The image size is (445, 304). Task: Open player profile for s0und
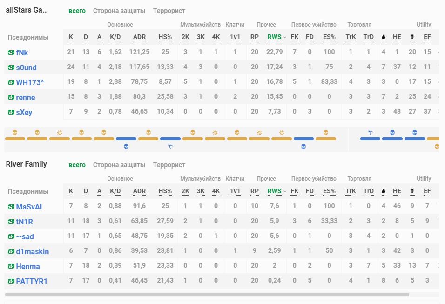pyautogui.click(x=27, y=68)
